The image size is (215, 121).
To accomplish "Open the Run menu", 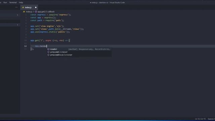I will (5, 2).
